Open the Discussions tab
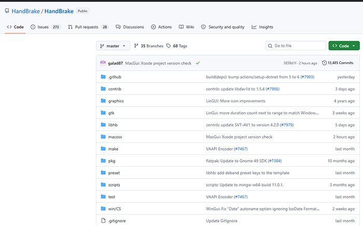Image resolution: width=363 pixels, height=226 pixels. (x=130, y=27)
